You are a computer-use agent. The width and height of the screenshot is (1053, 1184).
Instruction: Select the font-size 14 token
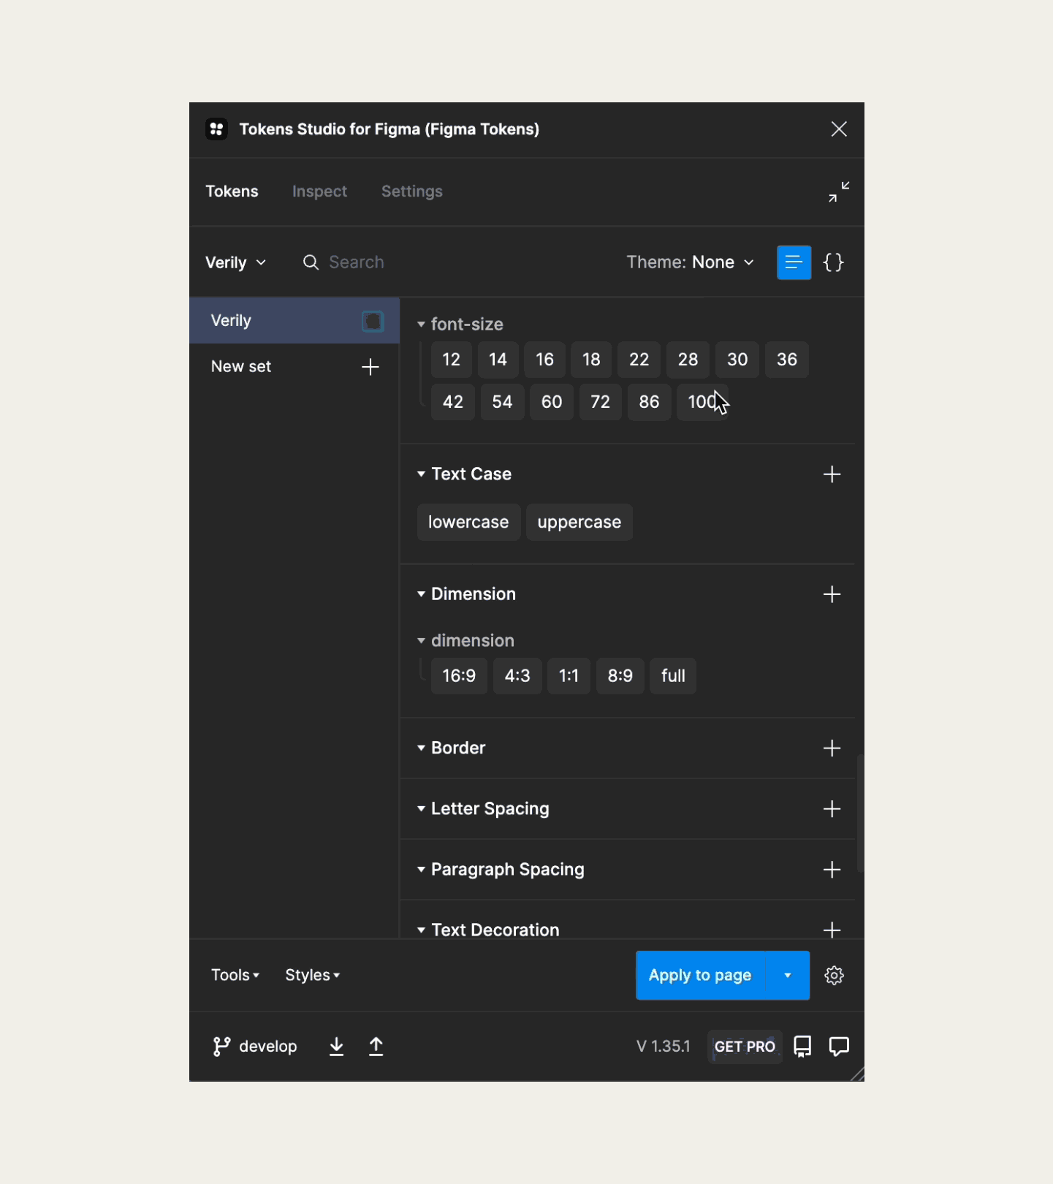pyautogui.click(x=498, y=360)
